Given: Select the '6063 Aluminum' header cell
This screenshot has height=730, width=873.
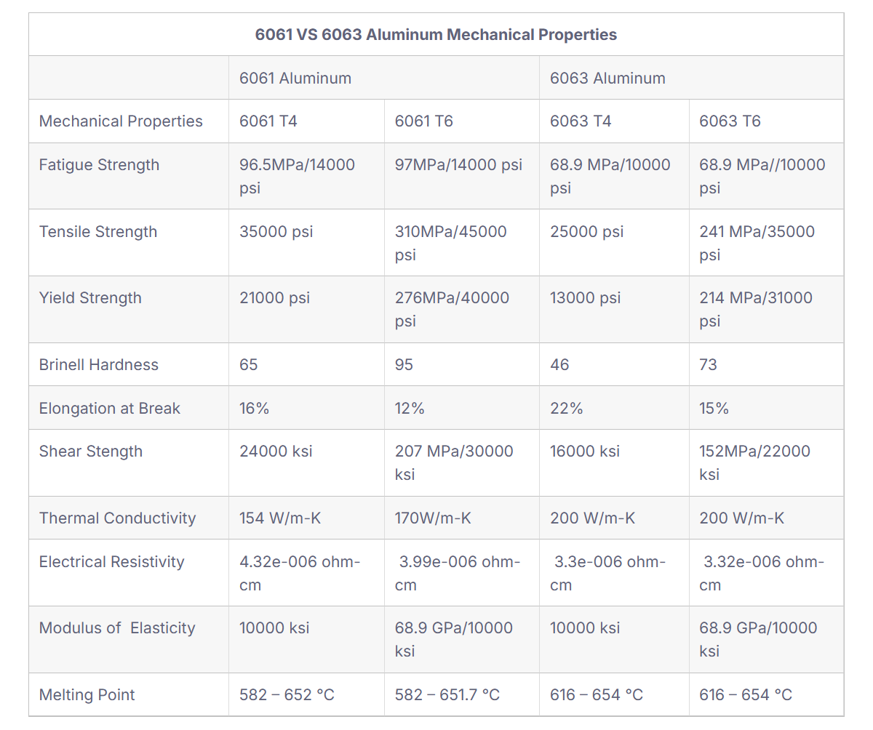Looking at the screenshot, I should (x=607, y=78).
